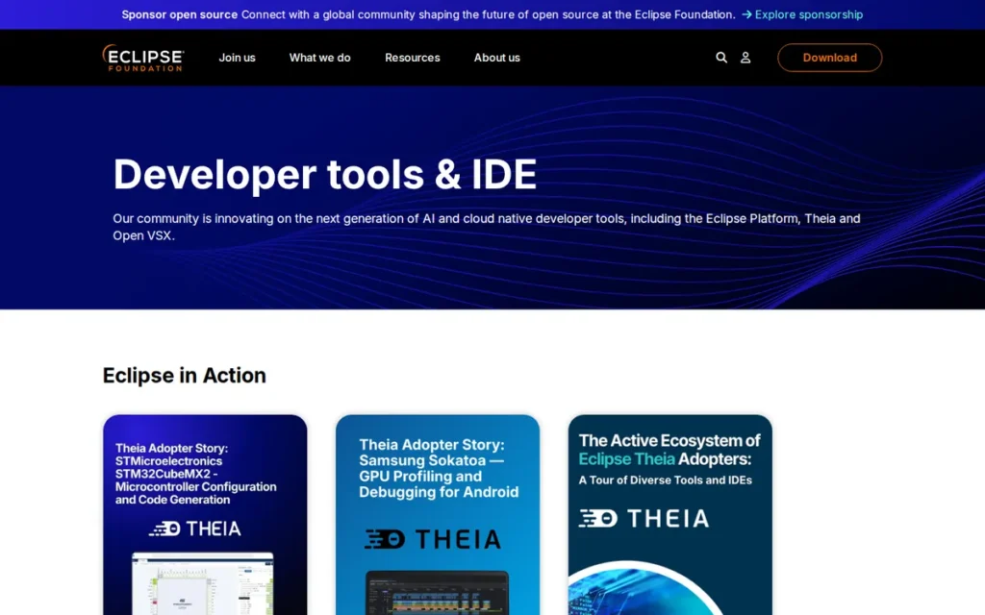985x615 pixels.
Task: Open the What we do menu
Action: click(319, 58)
